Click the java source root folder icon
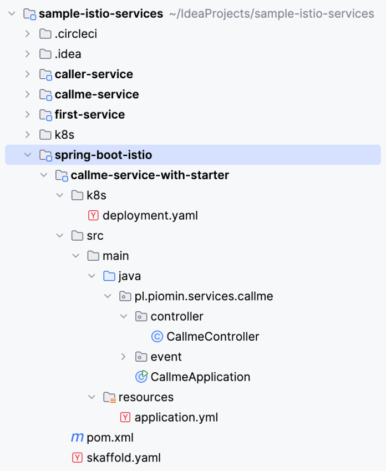 tap(109, 276)
